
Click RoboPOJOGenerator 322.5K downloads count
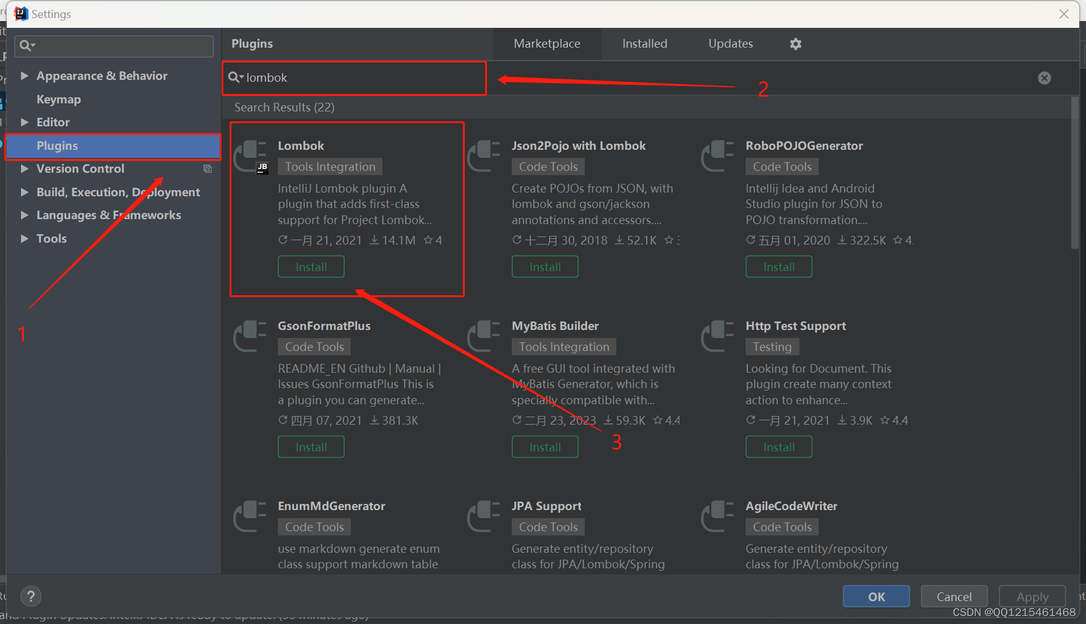(x=862, y=240)
